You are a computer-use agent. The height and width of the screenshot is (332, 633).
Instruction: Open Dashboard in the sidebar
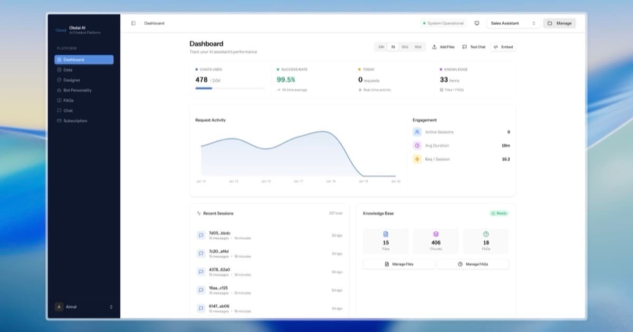[x=84, y=60]
